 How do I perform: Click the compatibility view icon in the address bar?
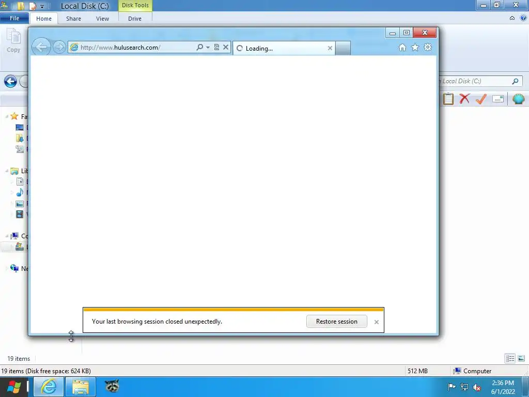point(216,47)
